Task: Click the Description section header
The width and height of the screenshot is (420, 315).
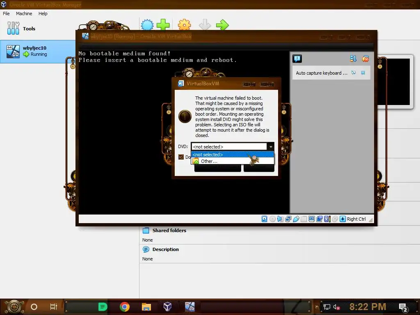Action: click(x=165, y=249)
